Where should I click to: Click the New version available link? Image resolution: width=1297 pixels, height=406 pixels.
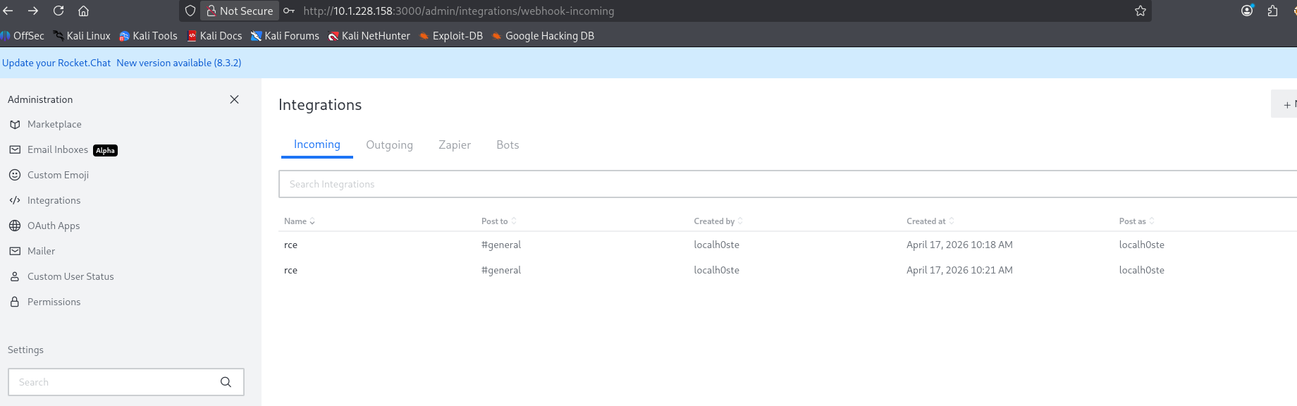[179, 63]
